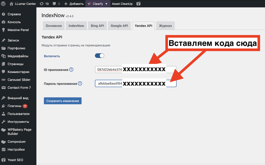Select the Yandex API tab

tap(143, 26)
